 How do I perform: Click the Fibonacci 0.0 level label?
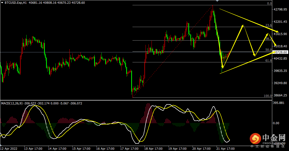point(269,4)
